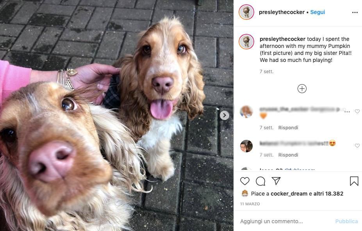This screenshot has height=231, width=362.
Task: Go to next photo with arrow
Action: click(x=225, y=115)
